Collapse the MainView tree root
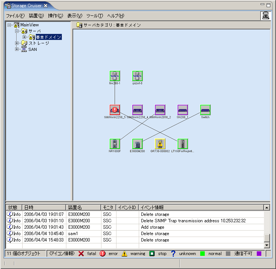Screen dimensions: 276x269 coord(9,25)
